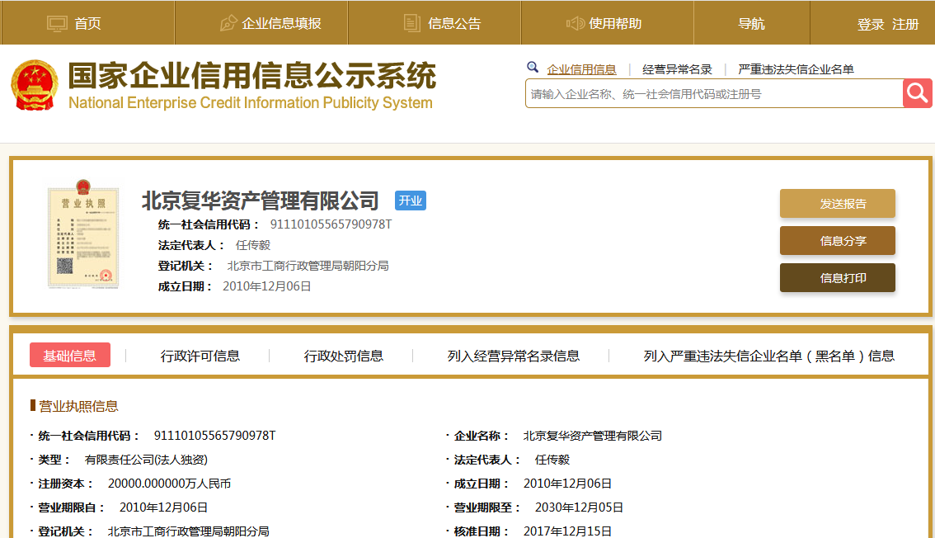Click the credit code value in 营业执照信息 section

click(x=214, y=436)
